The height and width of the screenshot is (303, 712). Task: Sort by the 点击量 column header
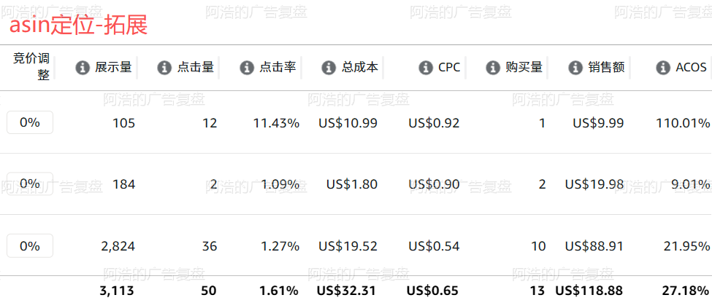[x=195, y=68]
